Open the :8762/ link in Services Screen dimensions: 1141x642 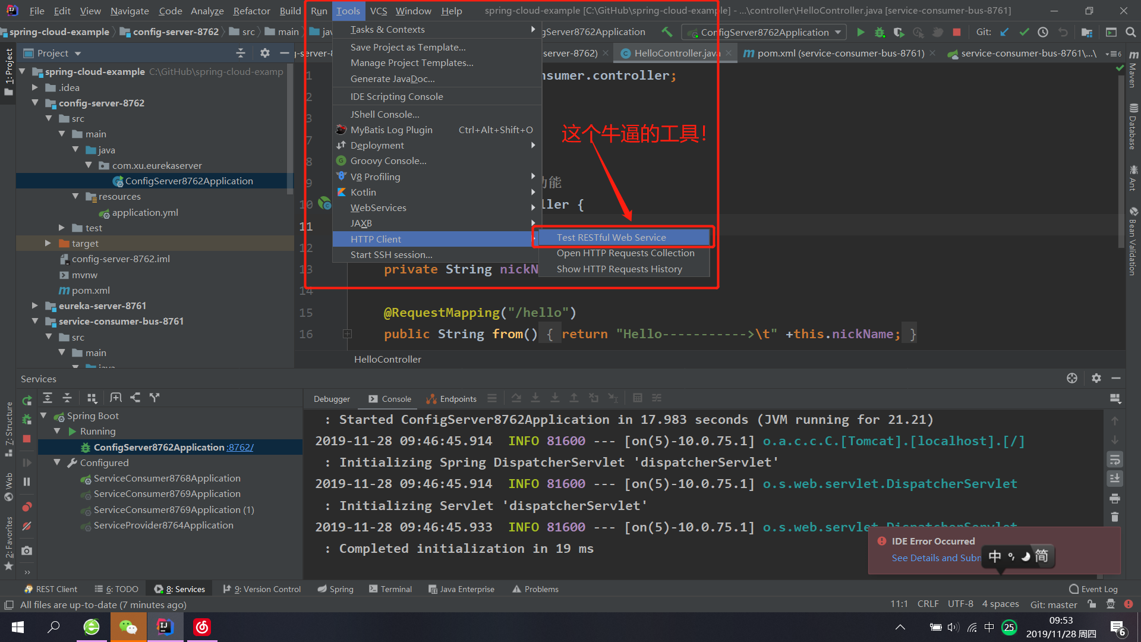(240, 447)
